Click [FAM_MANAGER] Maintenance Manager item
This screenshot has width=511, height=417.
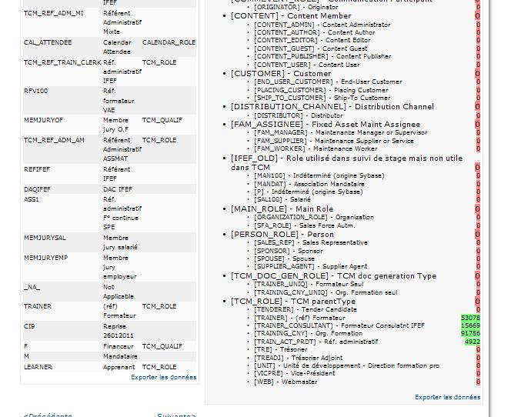coord(341,132)
